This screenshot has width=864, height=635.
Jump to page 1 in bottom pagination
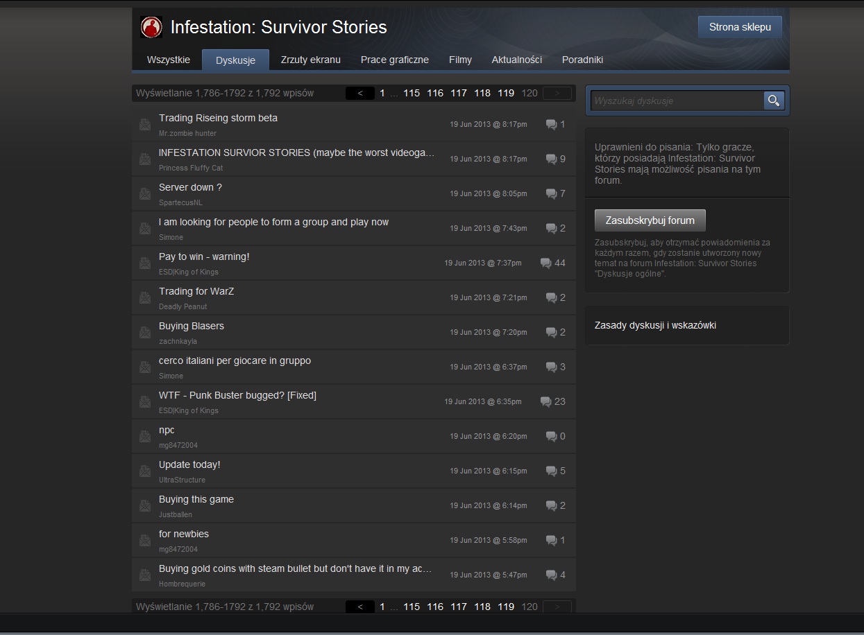[382, 607]
